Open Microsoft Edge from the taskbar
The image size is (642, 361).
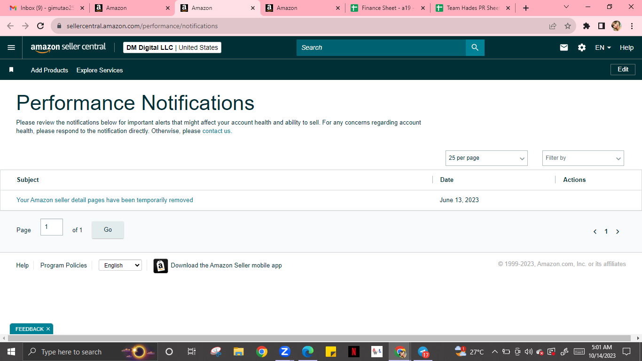click(308, 352)
